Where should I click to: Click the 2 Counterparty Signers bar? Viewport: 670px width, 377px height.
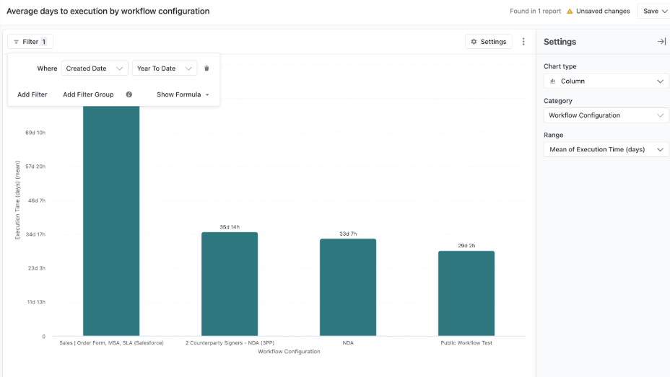click(x=230, y=283)
